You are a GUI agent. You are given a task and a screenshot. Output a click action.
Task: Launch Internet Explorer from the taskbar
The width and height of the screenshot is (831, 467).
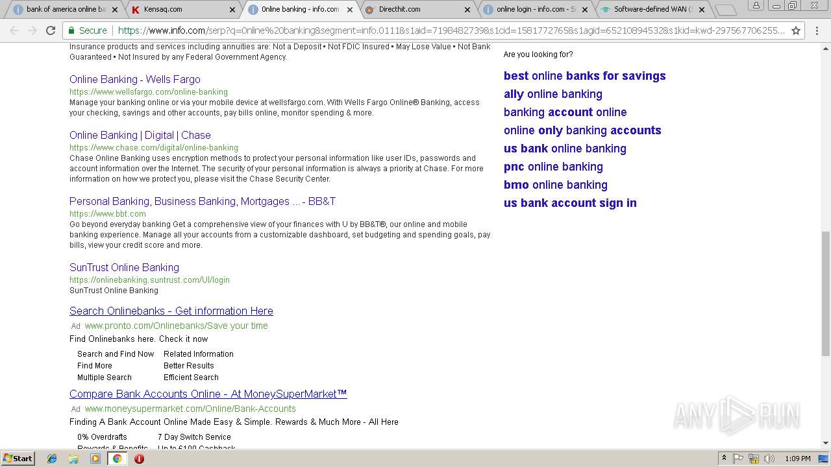click(x=52, y=459)
